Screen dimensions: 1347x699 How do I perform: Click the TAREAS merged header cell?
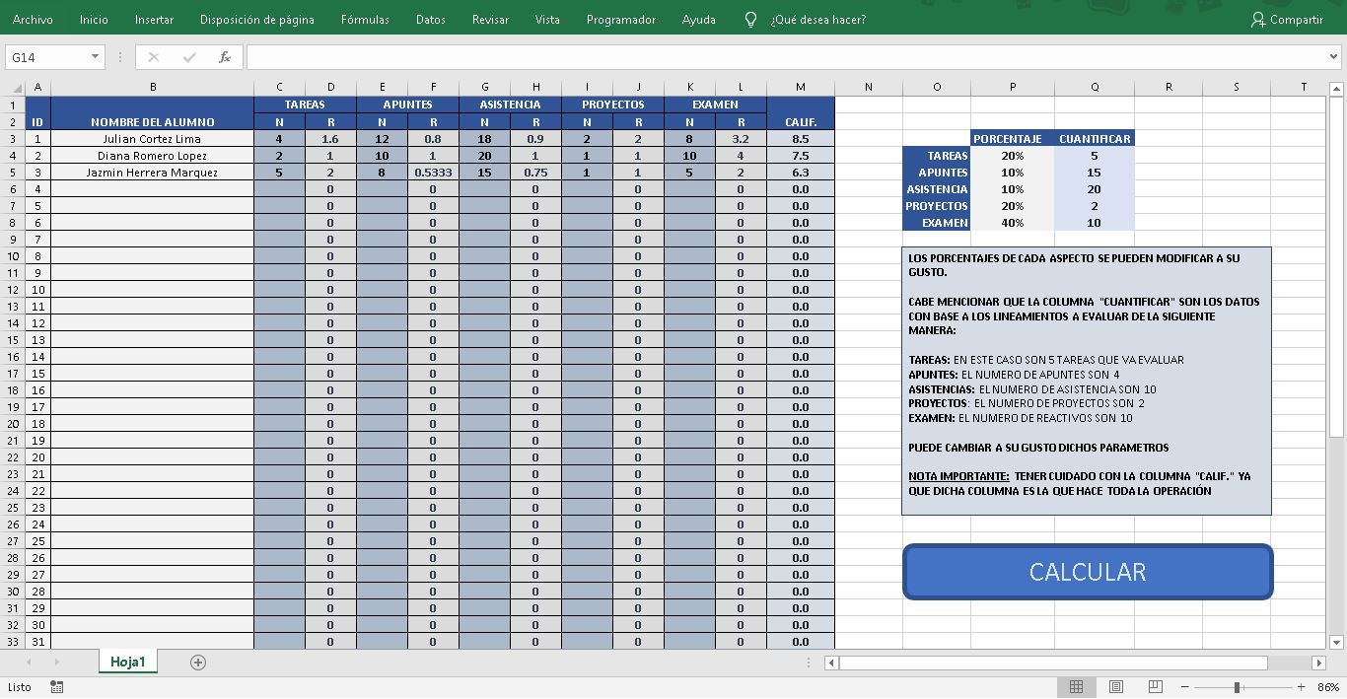click(305, 105)
